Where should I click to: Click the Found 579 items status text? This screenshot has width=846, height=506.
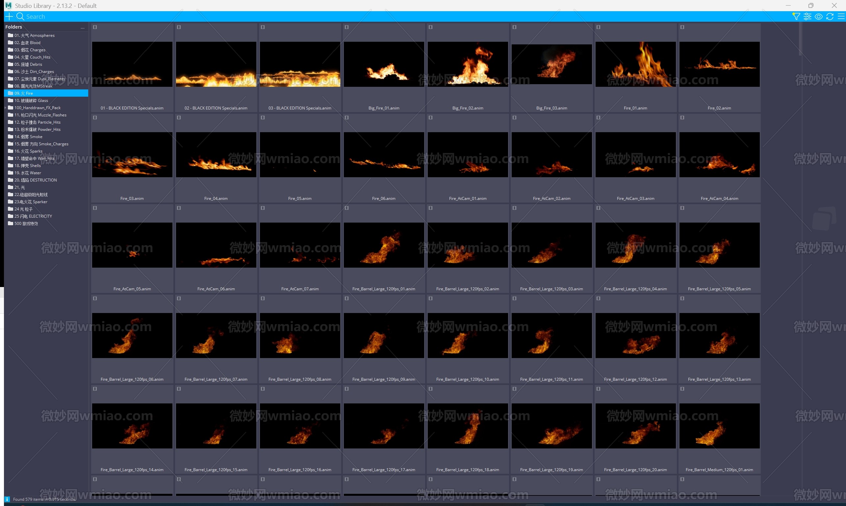tap(44, 499)
